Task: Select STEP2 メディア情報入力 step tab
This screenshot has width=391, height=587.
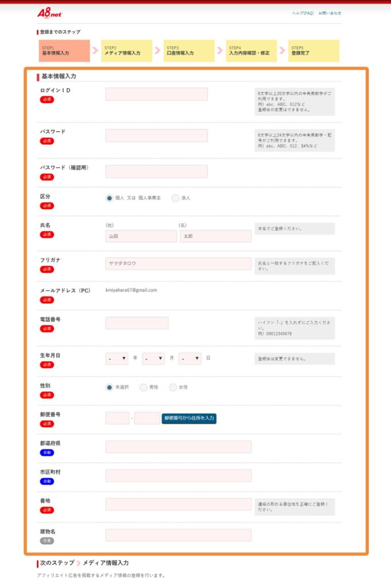Action: click(x=127, y=50)
